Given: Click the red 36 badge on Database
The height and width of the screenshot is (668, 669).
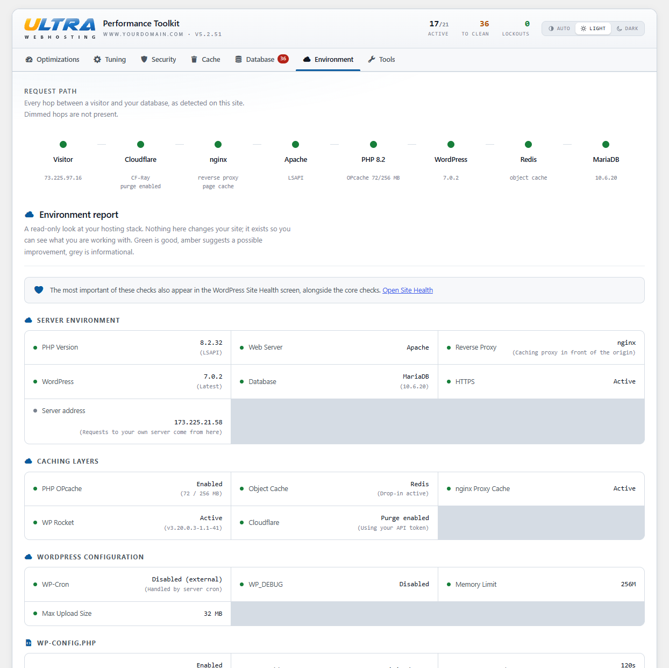Looking at the screenshot, I should [x=283, y=59].
